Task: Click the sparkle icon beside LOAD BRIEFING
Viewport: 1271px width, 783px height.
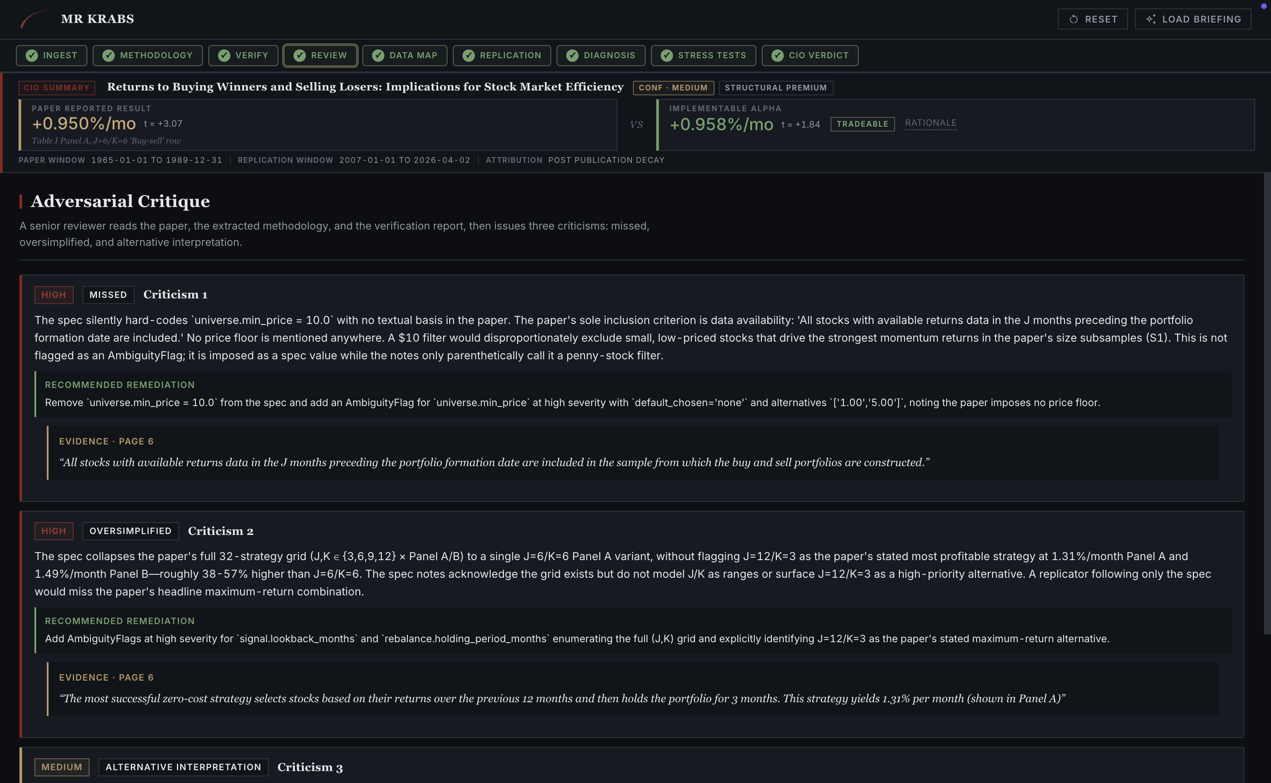Action: tap(1152, 19)
